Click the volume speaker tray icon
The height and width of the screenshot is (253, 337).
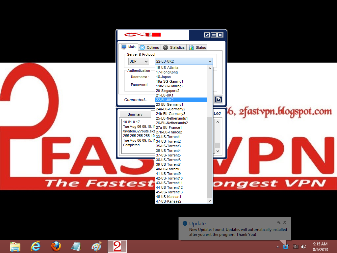(304, 247)
